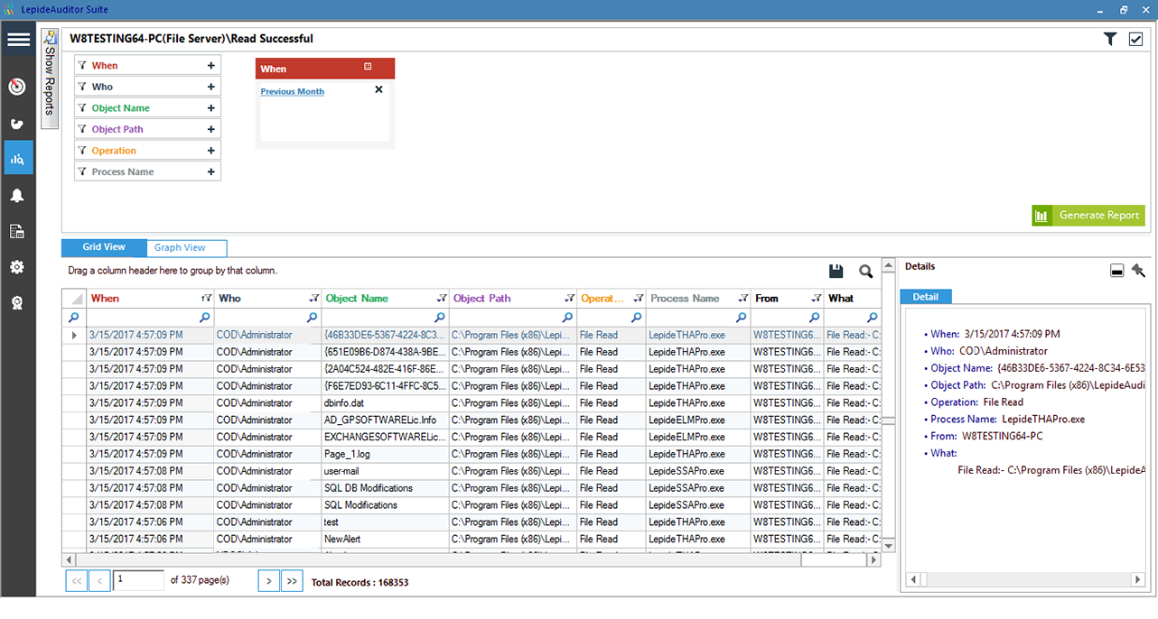
Task: Click the page number input field
Action: click(139, 580)
